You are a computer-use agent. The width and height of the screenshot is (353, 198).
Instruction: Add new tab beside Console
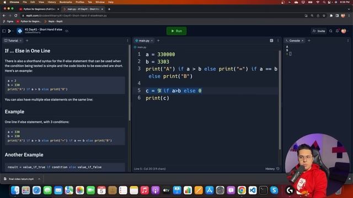[x=309, y=41]
